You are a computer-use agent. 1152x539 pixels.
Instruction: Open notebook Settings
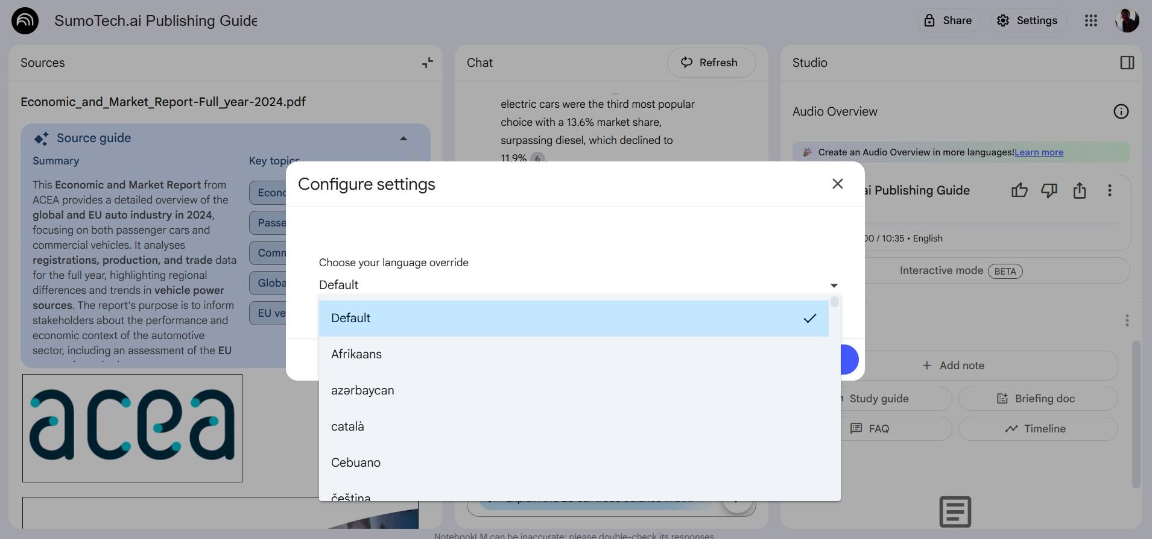pos(1027,20)
